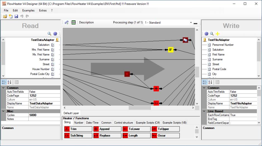Select the red X heater node
The height and width of the screenshot is (146, 262).
pos(127,74)
